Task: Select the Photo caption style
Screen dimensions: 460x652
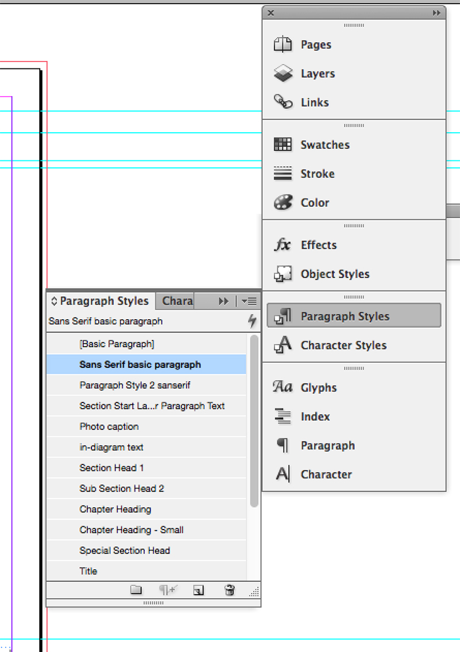Action: [109, 427]
